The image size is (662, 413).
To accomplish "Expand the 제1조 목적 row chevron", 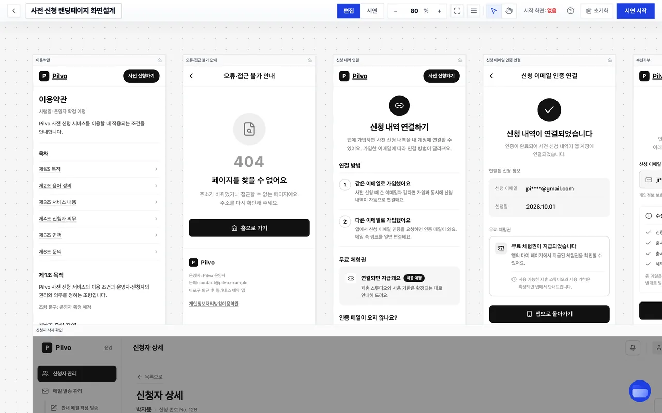I will click(156, 169).
